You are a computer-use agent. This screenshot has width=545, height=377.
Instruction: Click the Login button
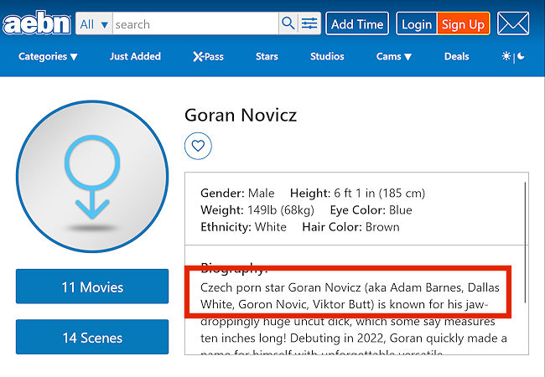[416, 24]
